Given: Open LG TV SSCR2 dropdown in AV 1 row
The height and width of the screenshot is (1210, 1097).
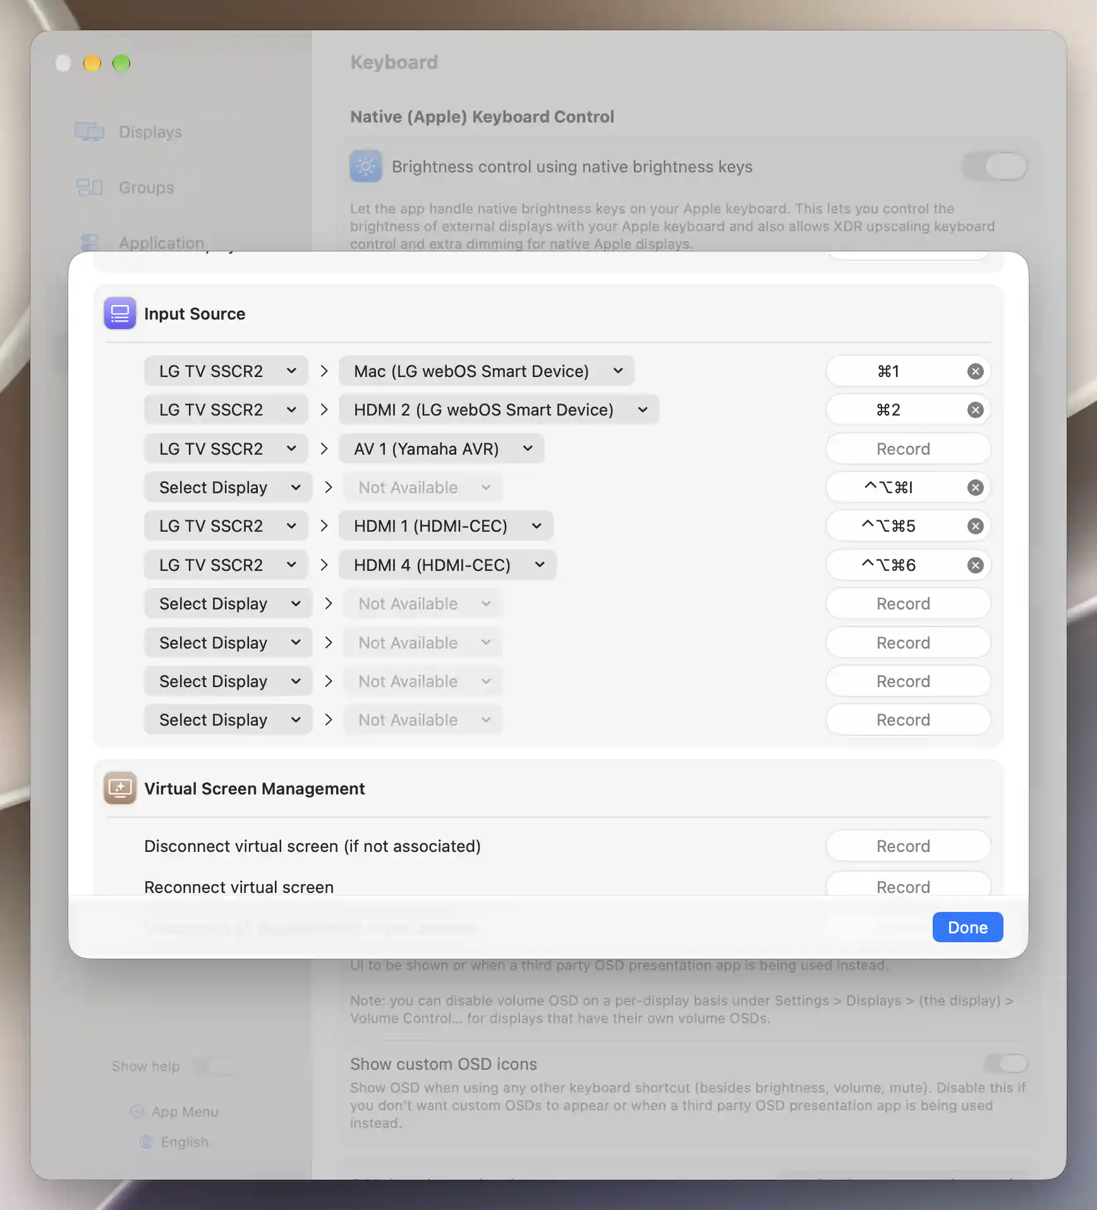Looking at the screenshot, I should (x=226, y=449).
